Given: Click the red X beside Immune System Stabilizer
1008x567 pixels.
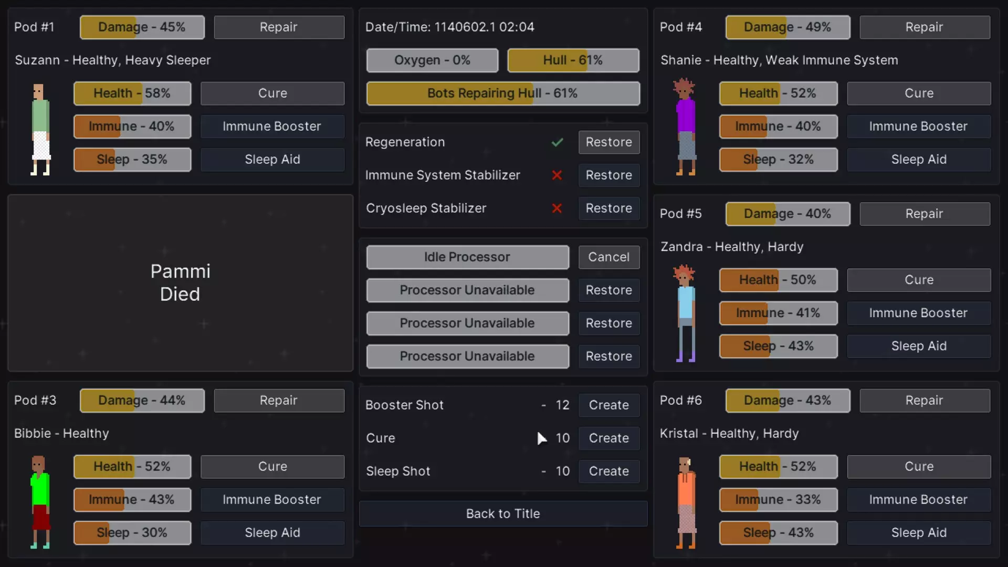Looking at the screenshot, I should pyautogui.click(x=557, y=175).
